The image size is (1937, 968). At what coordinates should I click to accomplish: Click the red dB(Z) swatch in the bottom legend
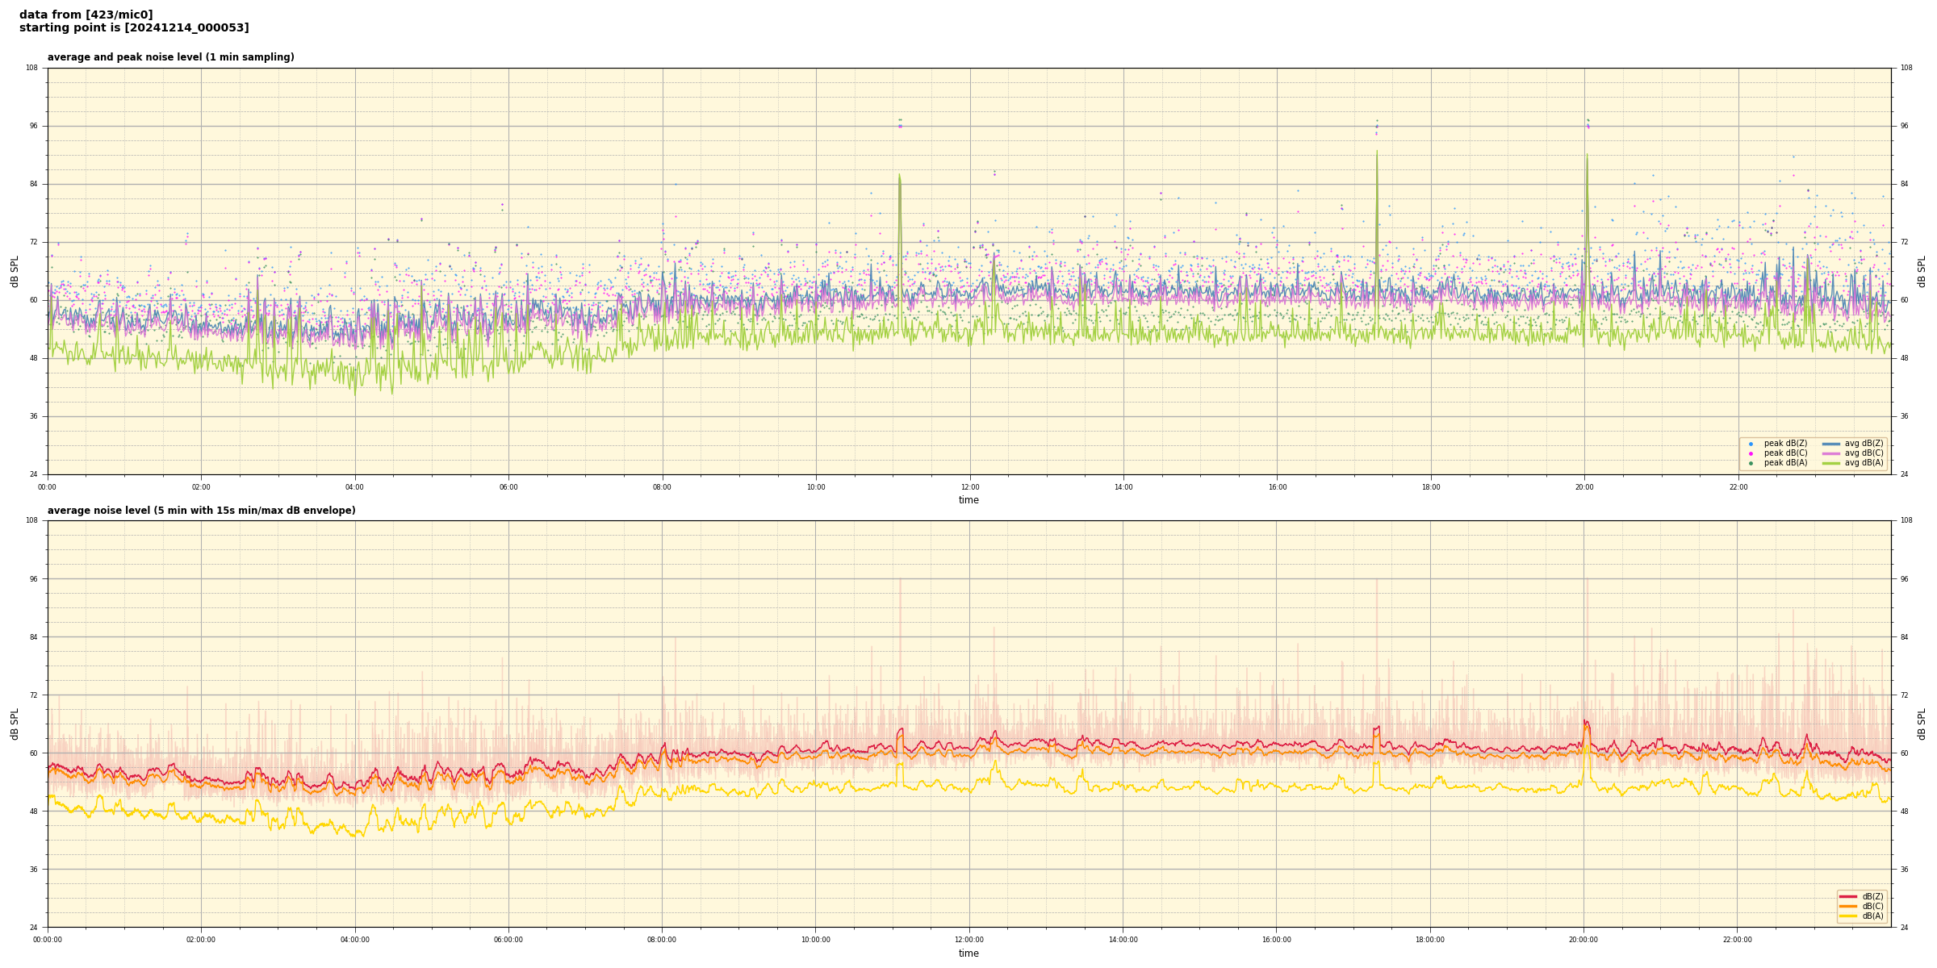click(1848, 896)
